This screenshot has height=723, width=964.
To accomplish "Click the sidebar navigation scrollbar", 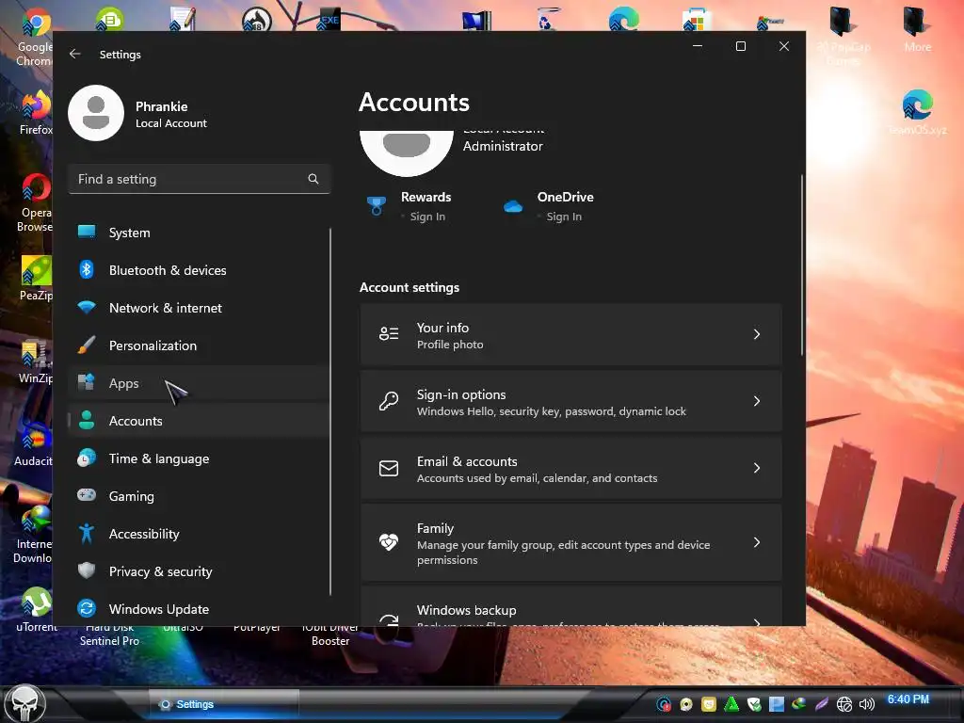I will [x=330, y=411].
